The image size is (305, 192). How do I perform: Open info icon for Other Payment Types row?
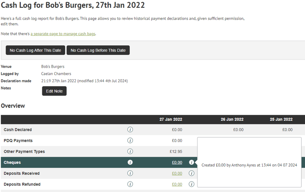tap(130, 151)
